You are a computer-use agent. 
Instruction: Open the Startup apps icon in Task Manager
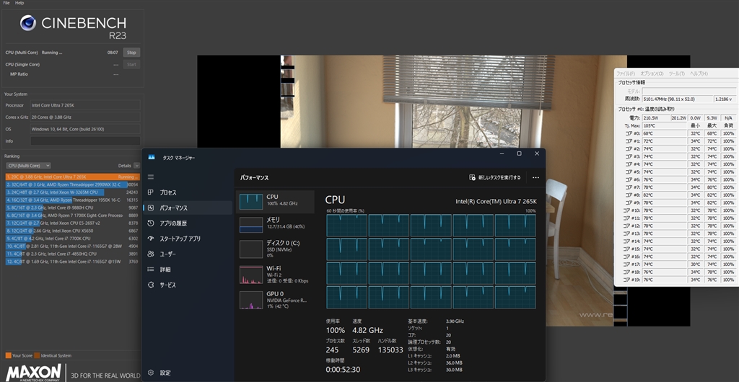151,239
